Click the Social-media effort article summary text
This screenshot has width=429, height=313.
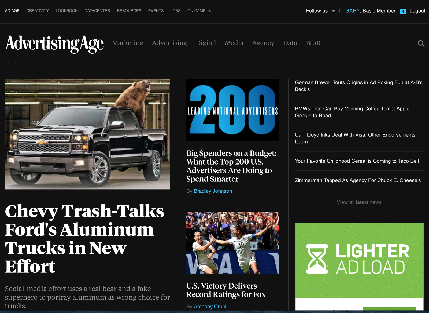pos(87,297)
